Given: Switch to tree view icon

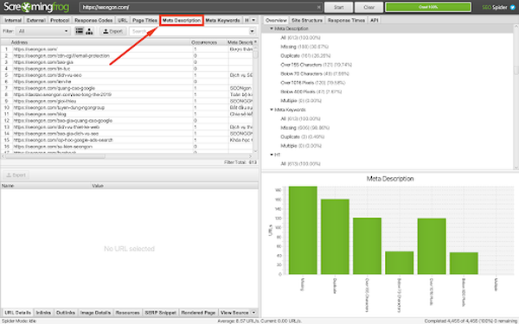Looking at the screenshot, I should pyautogui.click(x=89, y=31).
